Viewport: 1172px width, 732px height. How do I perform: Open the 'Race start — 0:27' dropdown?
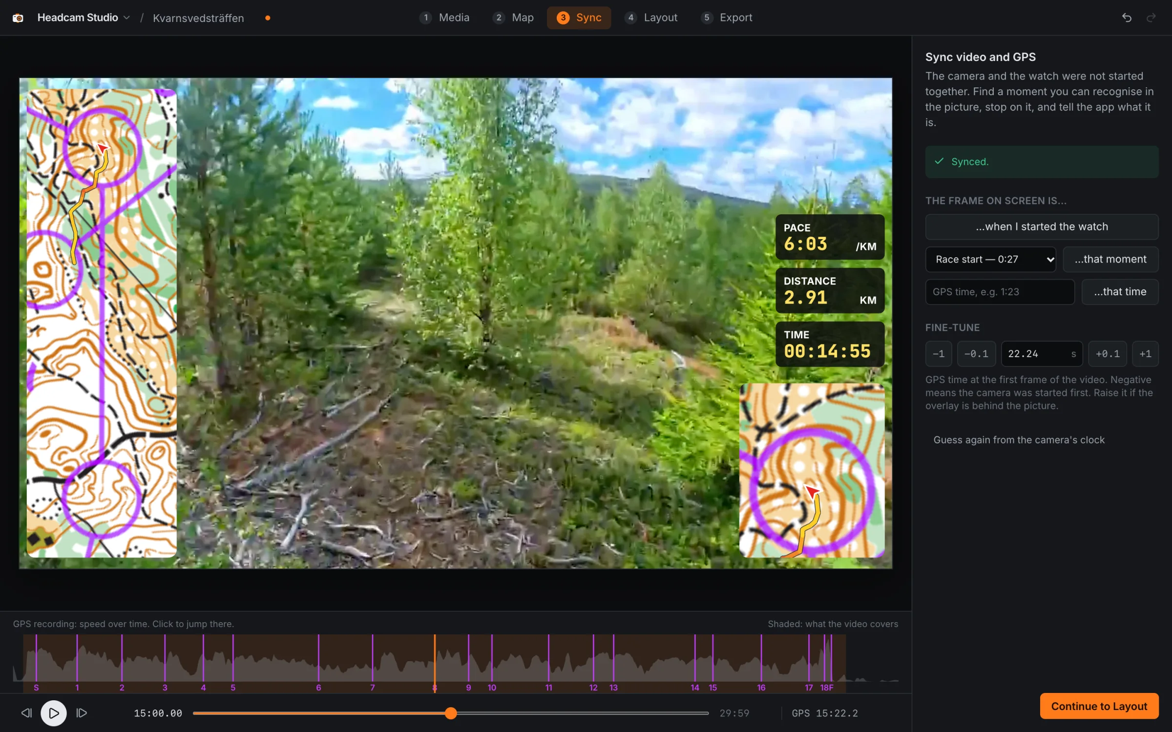(990, 259)
